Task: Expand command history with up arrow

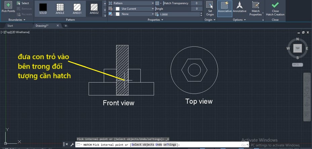Action: click(247, 145)
